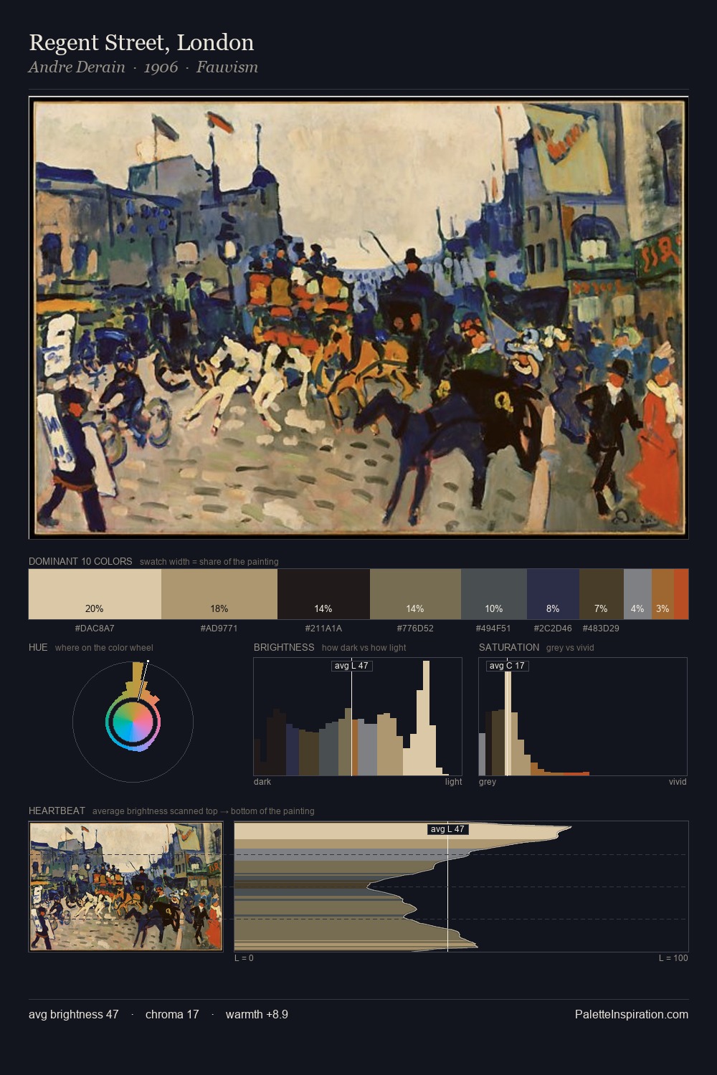Viewport: 717px width, 1075px height.
Task: Pick the #211A1A near-black swatch
Action: click(323, 593)
